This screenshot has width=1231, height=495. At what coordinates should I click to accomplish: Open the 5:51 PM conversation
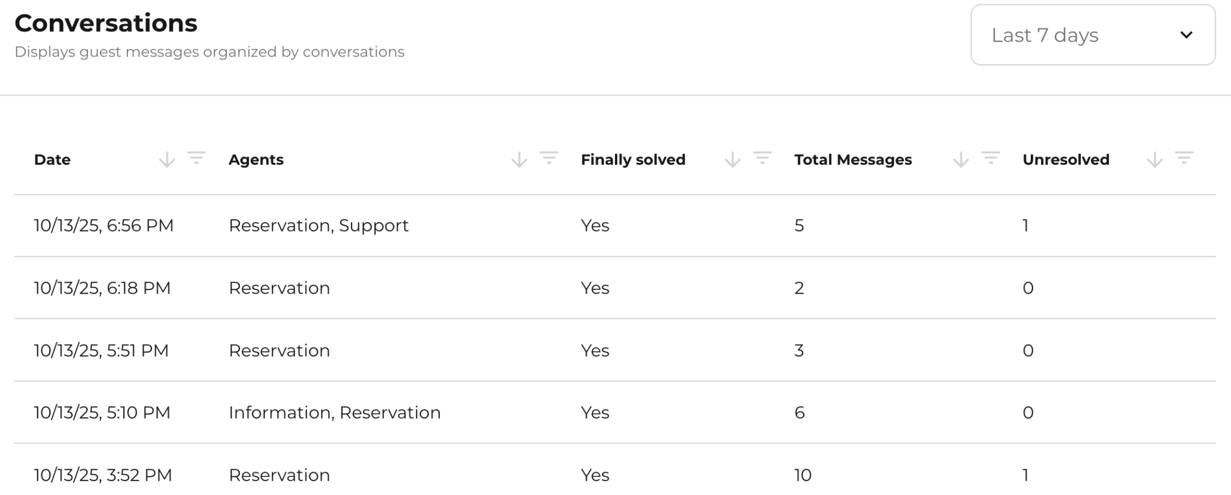(101, 351)
